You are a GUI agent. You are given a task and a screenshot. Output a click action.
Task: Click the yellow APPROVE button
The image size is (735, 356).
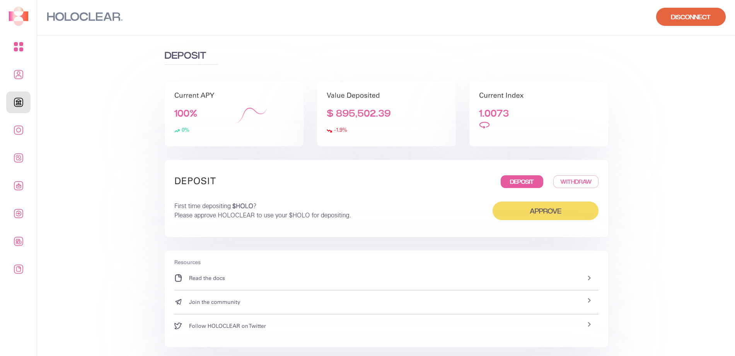coord(545,211)
